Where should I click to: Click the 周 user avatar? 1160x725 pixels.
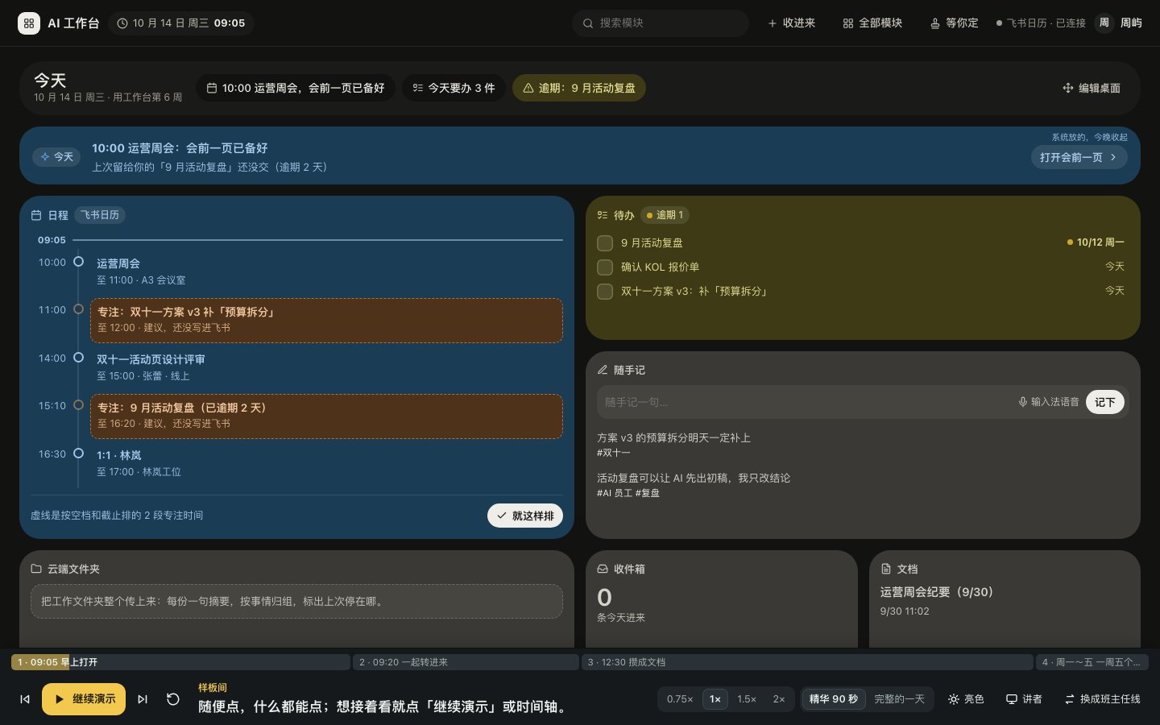(x=1104, y=23)
